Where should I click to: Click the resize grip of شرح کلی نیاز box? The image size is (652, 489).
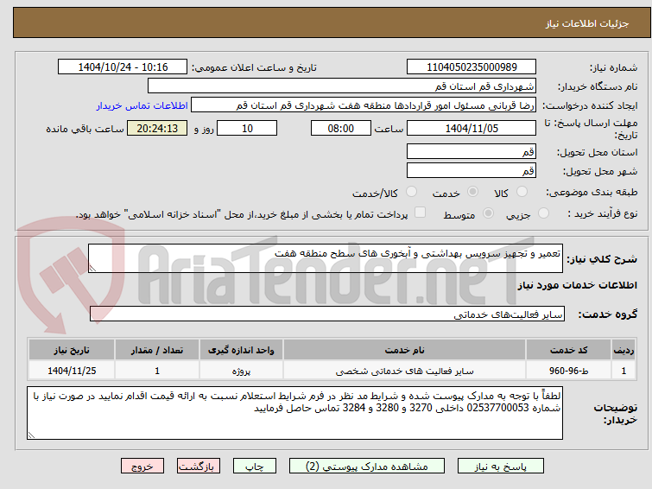click(92, 269)
